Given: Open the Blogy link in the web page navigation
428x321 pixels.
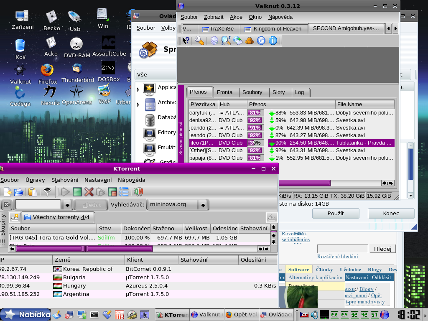Looking at the screenshot, I should pyautogui.click(x=374, y=270).
